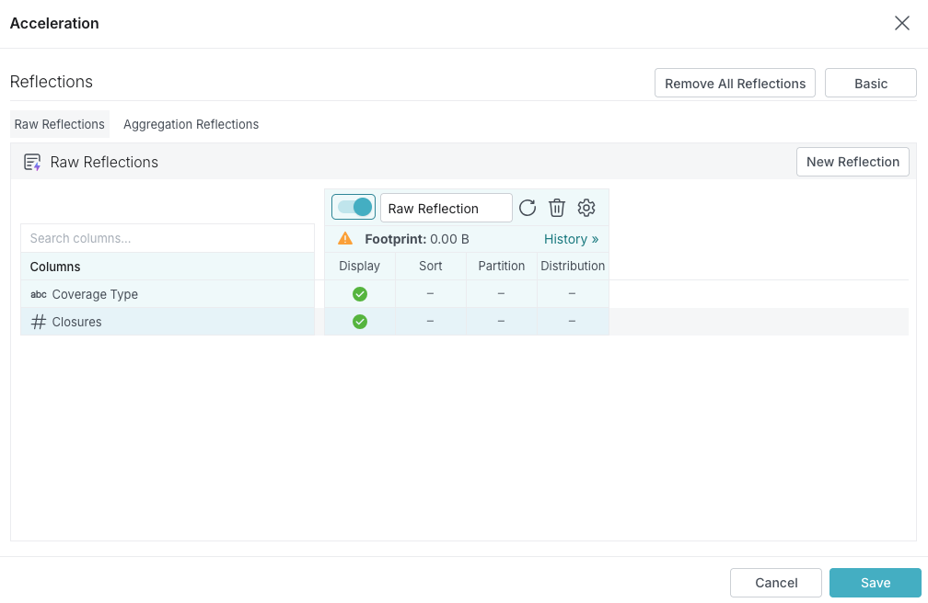The height and width of the screenshot is (603, 928).
Task: Enable Sort for Coverage Type
Action: [x=430, y=294]
